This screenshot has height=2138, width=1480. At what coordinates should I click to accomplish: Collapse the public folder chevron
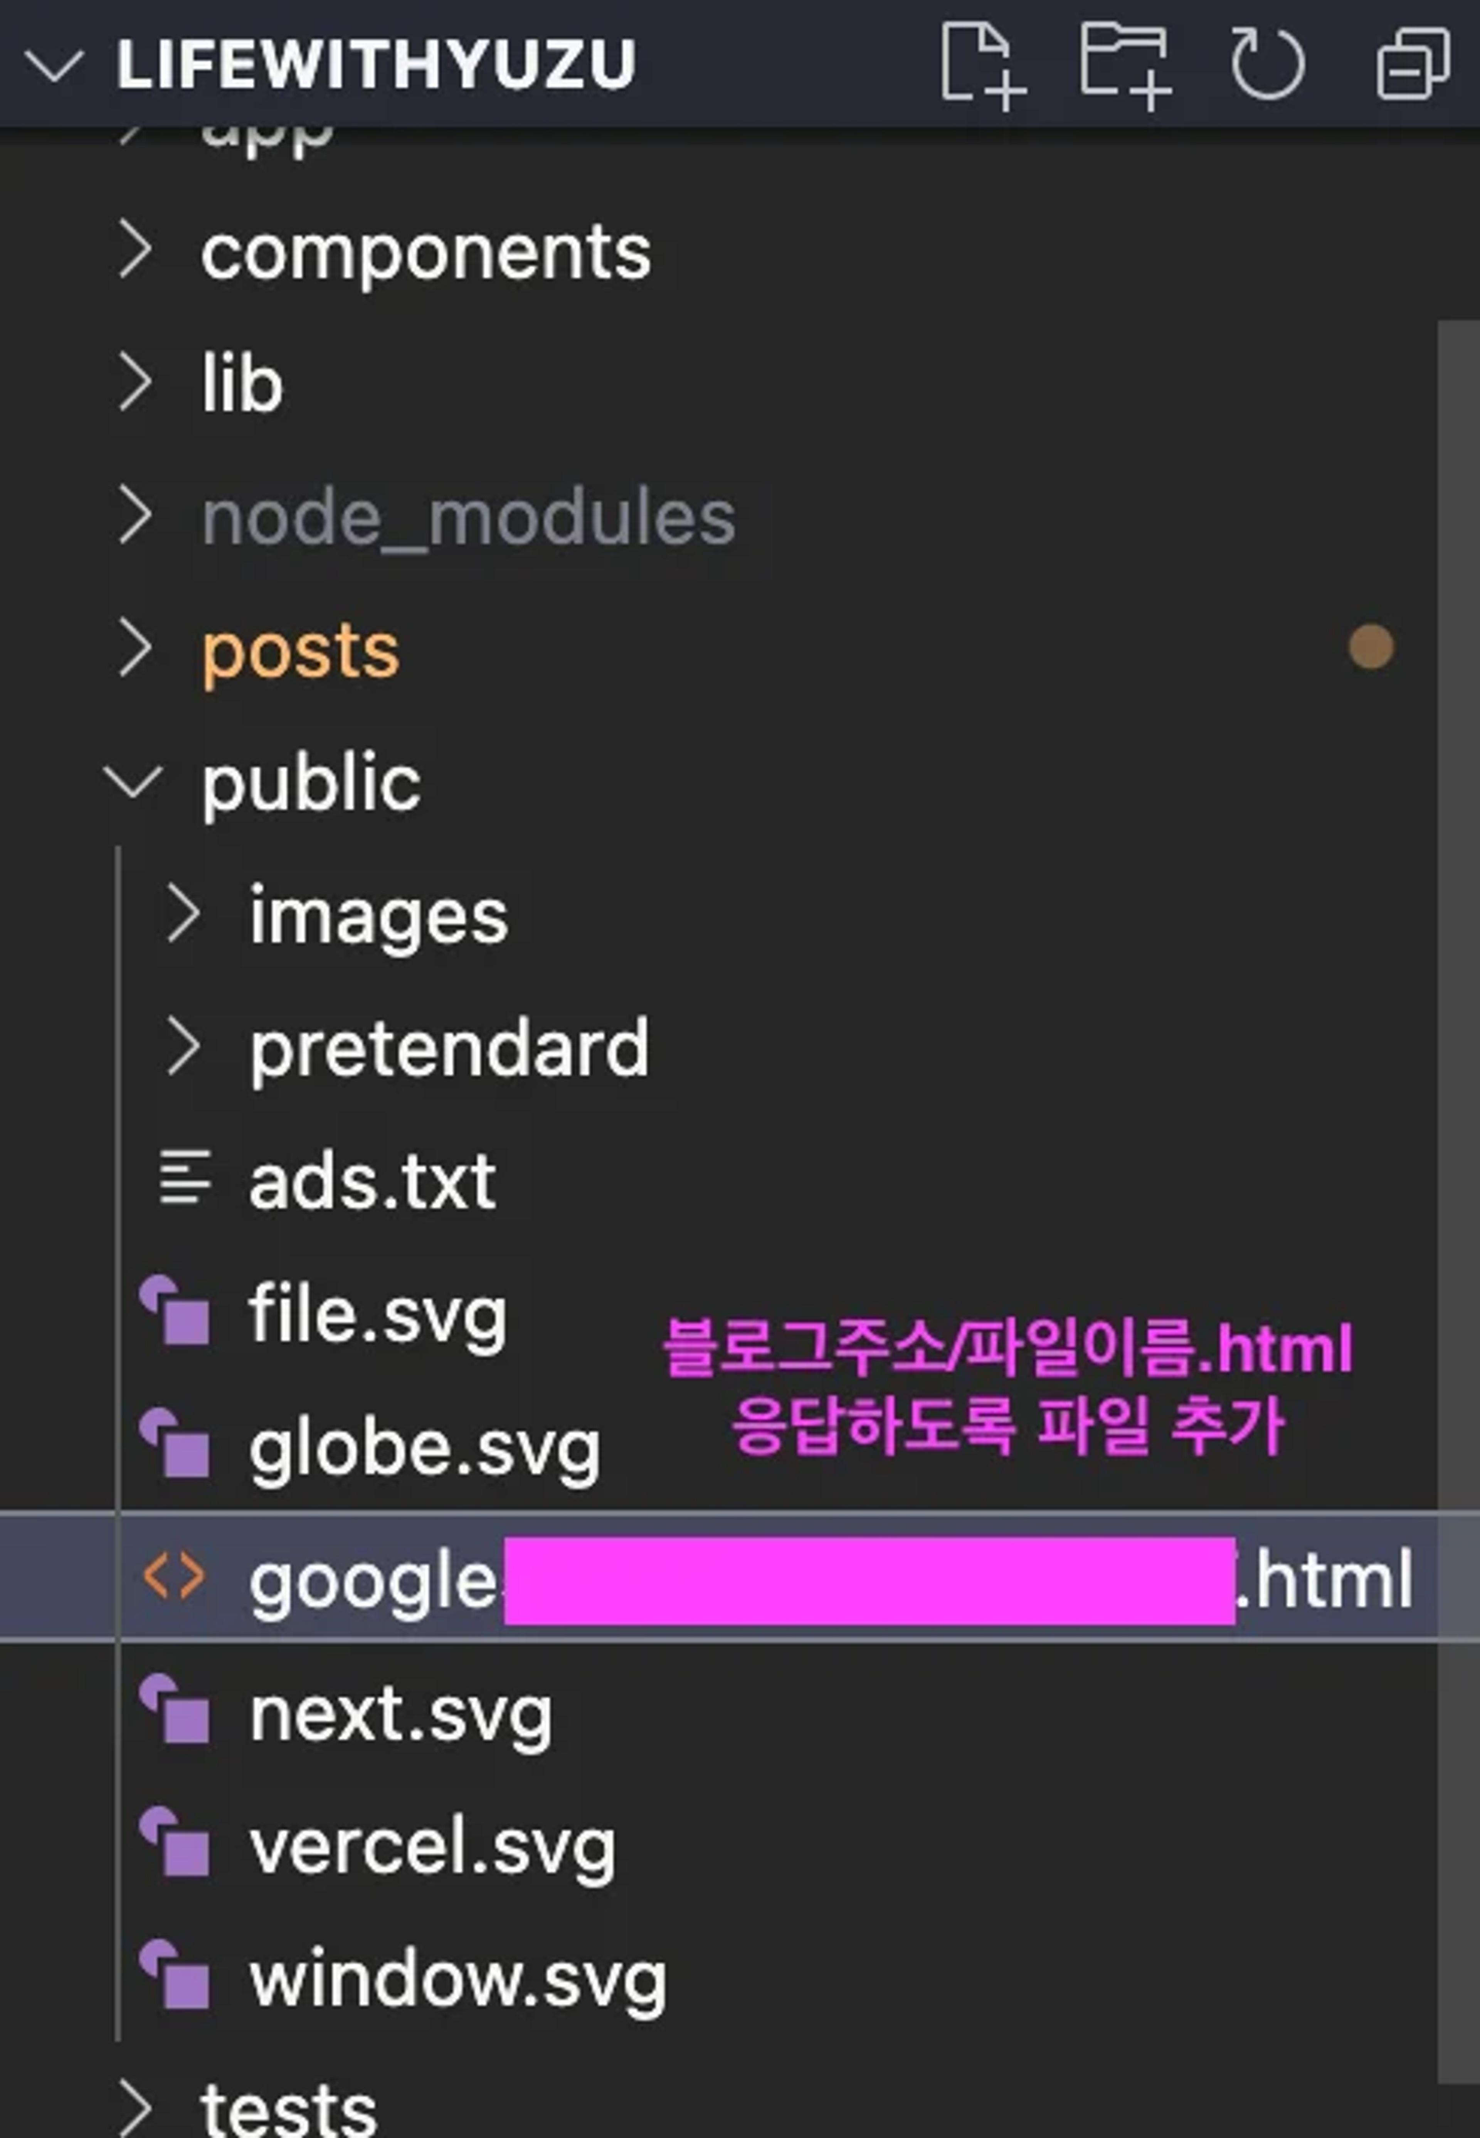(x=133, y=781)
